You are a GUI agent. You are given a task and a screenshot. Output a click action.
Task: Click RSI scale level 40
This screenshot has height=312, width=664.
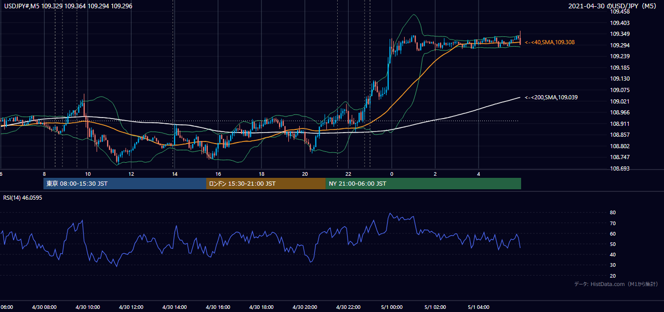click(613, 254)
